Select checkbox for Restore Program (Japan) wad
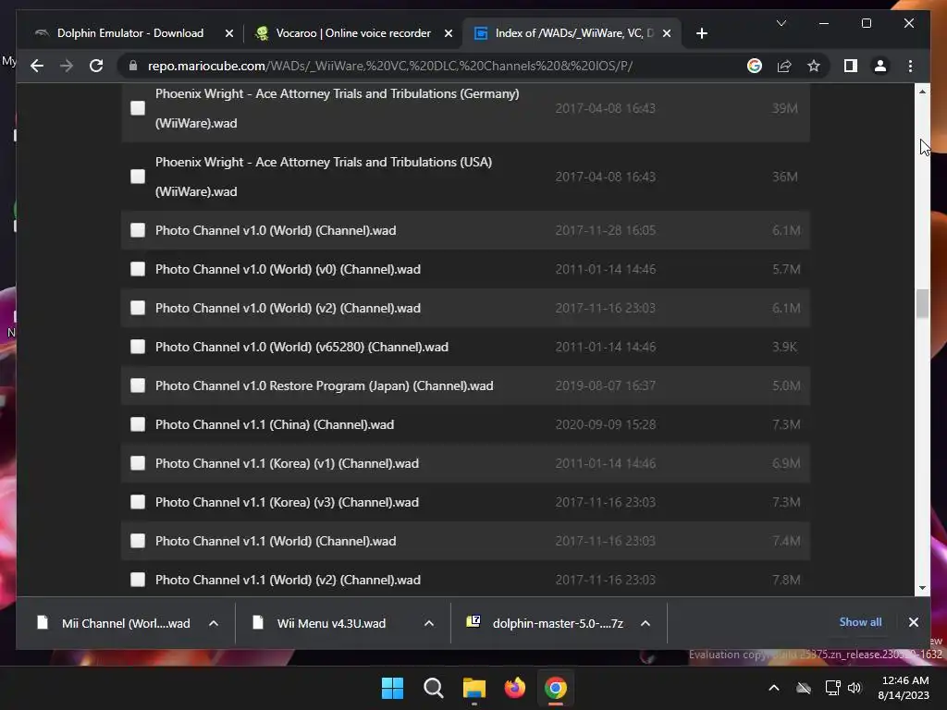This screenshot has height=710, width=947. pos(138,386)
